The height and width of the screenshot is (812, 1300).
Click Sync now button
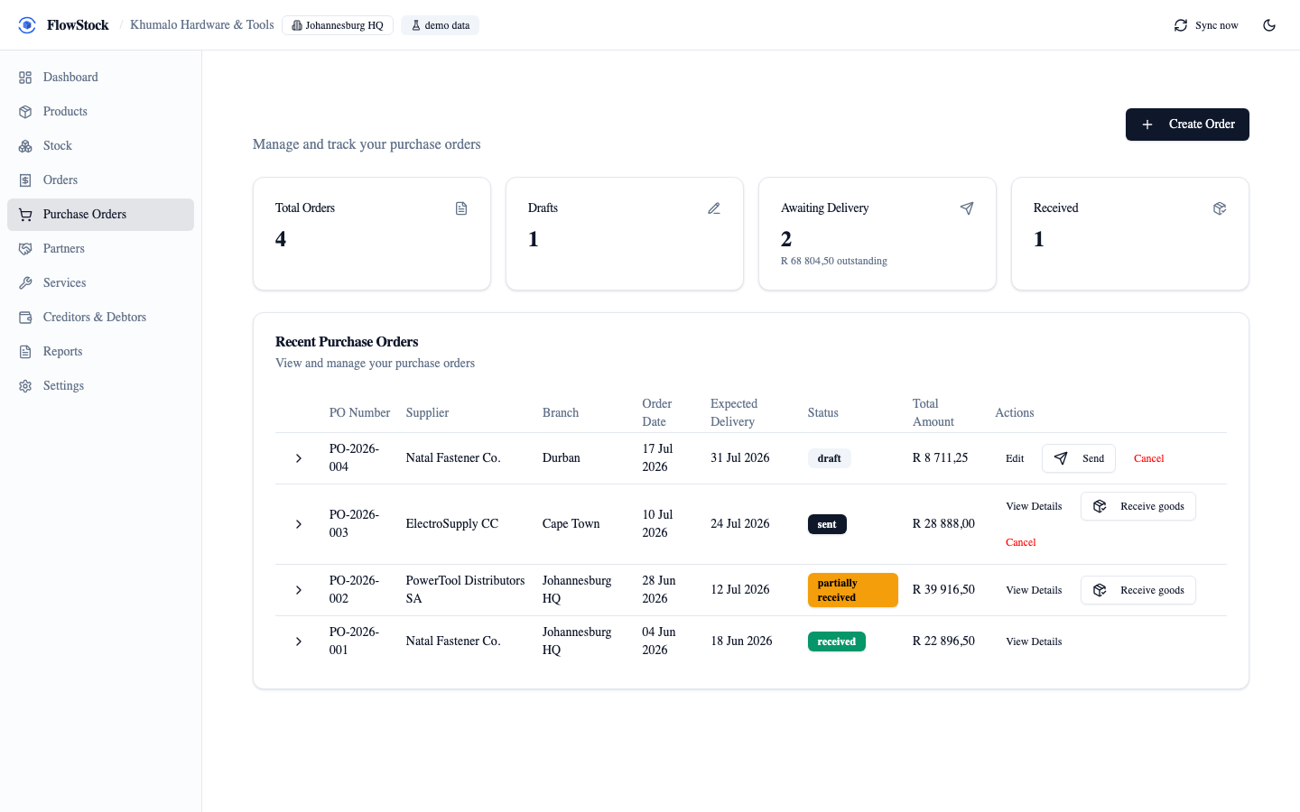pos(1206,25)
